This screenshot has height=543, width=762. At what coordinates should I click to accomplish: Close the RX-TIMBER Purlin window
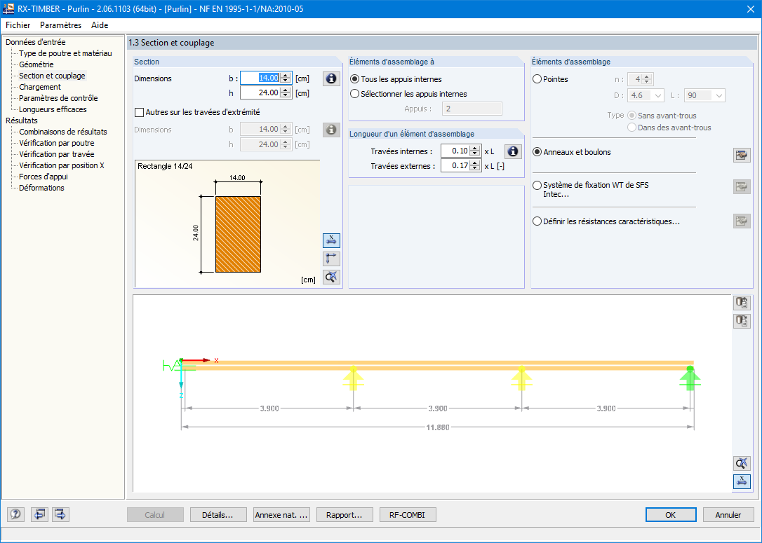click(x=750, y=8)
